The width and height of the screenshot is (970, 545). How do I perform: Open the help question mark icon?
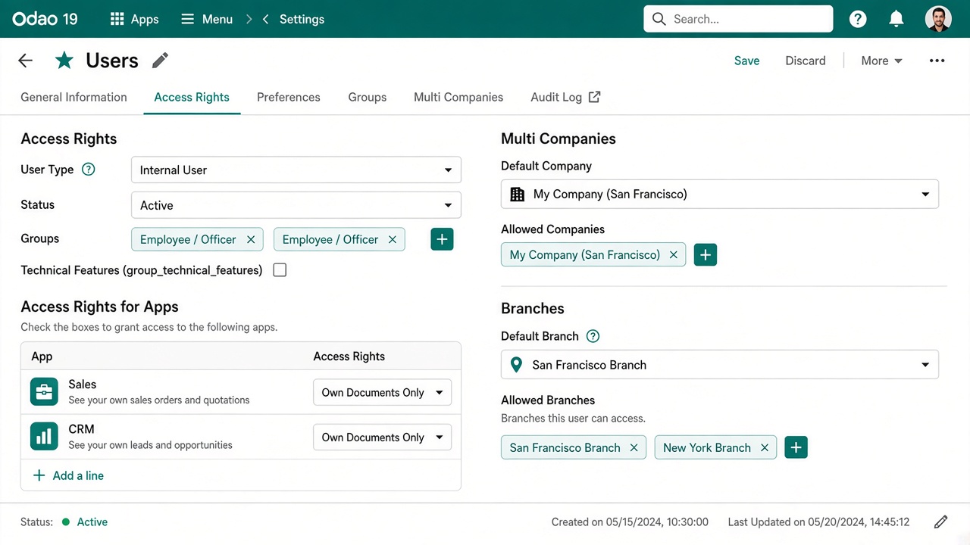[x=858, y=19]
